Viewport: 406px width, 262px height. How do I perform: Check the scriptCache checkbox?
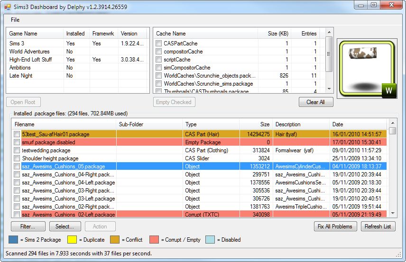(159, 60)
